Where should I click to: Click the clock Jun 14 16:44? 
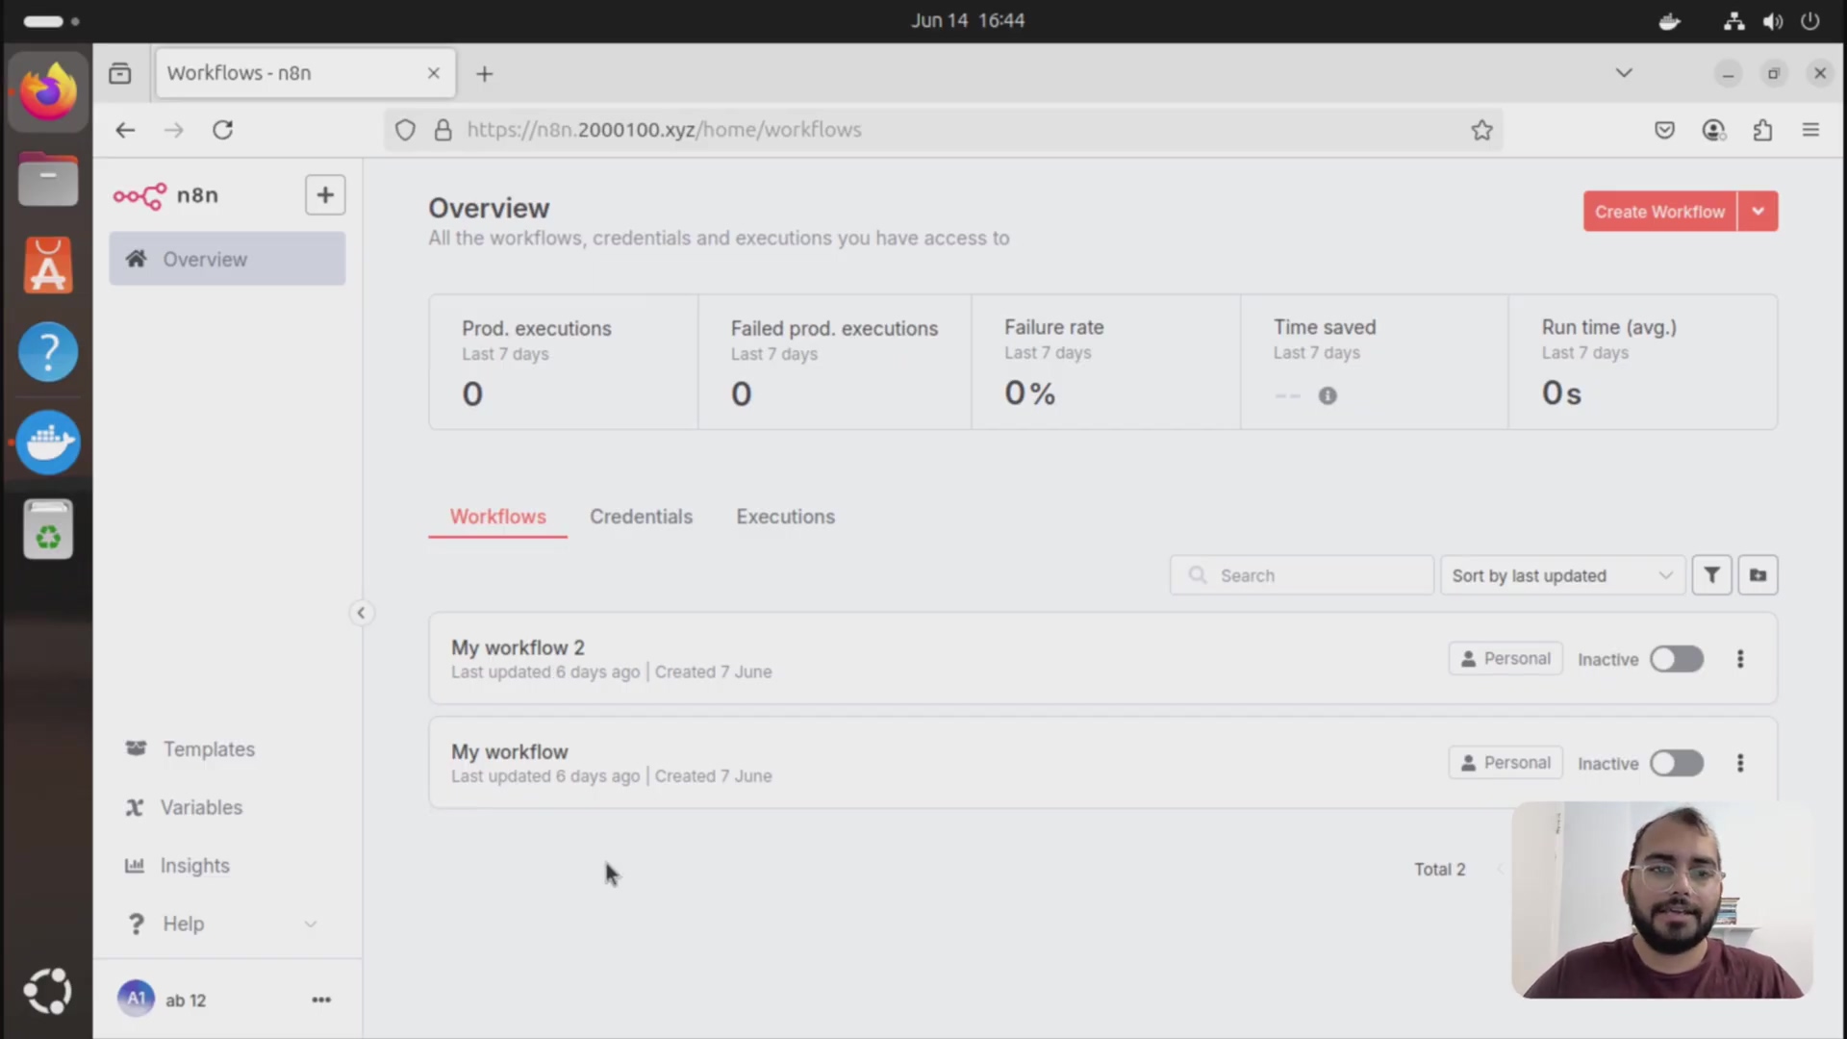coord(968,20)
